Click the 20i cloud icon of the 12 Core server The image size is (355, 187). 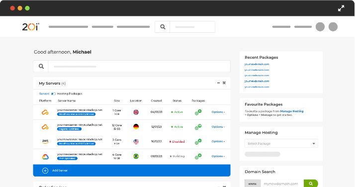pyautogui.click(x=45, y=127)
